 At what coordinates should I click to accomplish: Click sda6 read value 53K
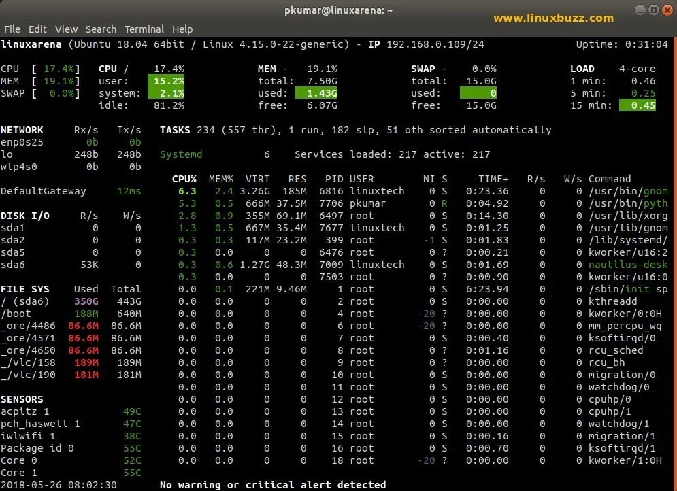(89, 265)
